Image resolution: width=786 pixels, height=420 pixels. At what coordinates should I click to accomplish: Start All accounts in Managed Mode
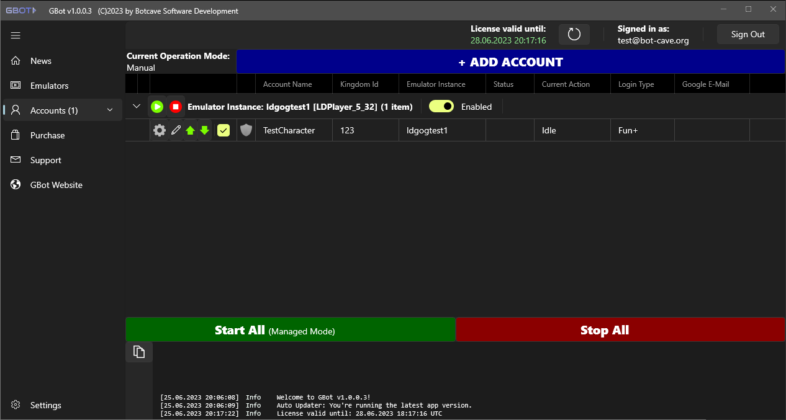(291, 329)
